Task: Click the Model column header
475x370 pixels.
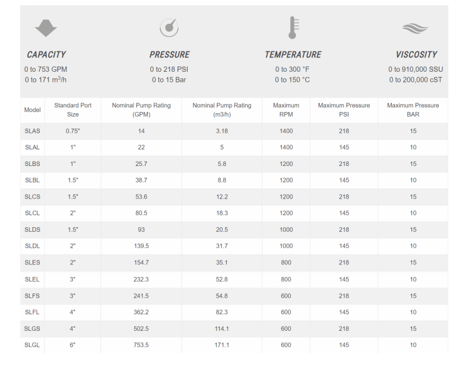Action: pyautogui.click(x=32, y=110)
